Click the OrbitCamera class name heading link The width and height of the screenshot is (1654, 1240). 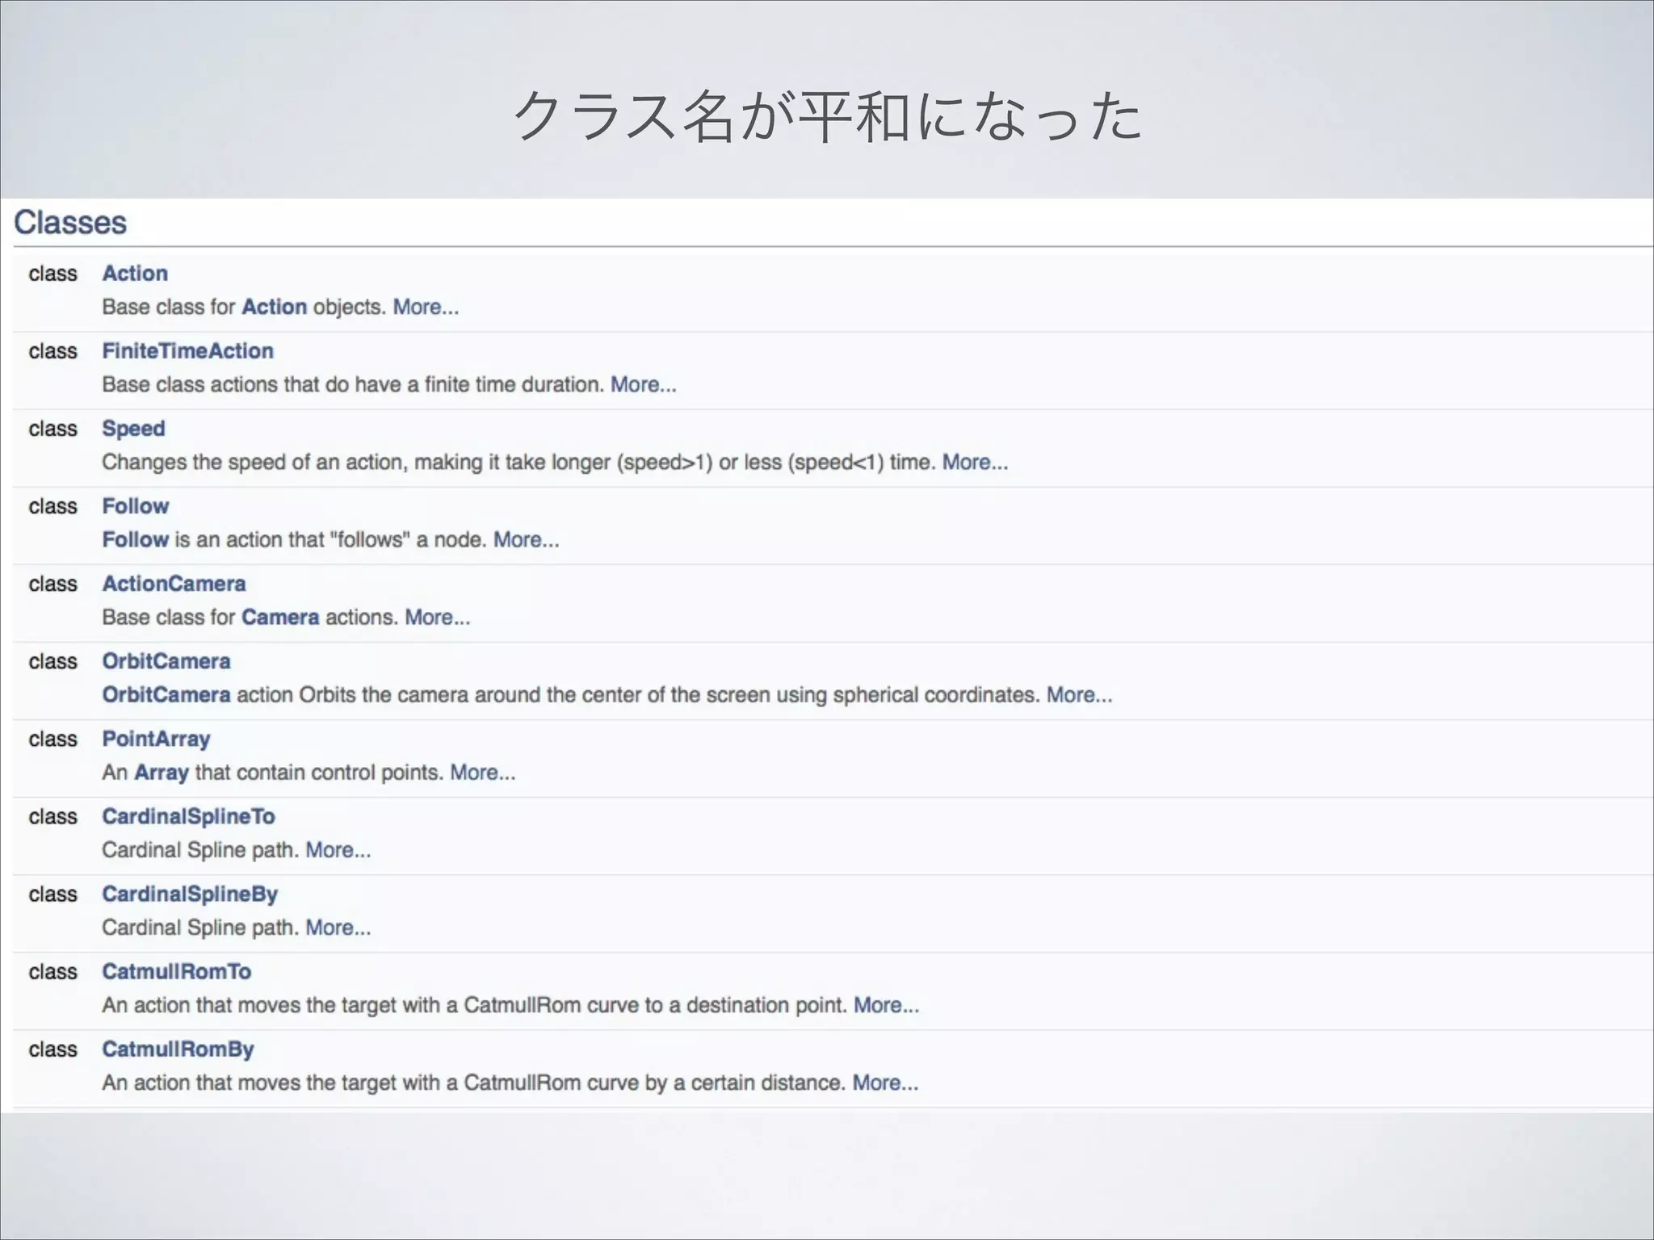(x=166, y=661)
